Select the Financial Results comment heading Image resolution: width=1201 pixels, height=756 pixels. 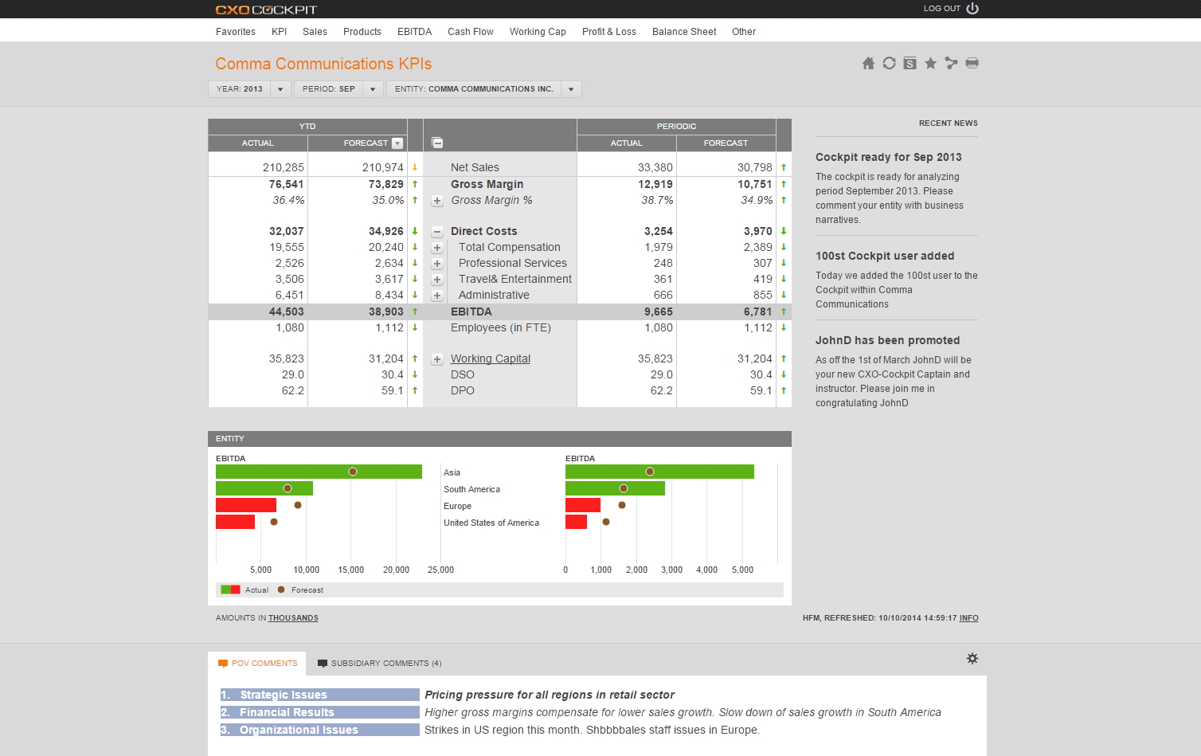point(320,712)
